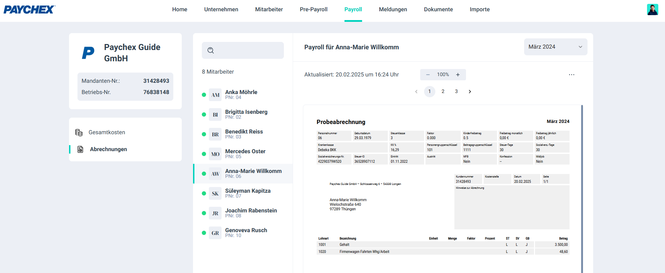Click the Probeabrechnung heading in the document

pos(341,122)
